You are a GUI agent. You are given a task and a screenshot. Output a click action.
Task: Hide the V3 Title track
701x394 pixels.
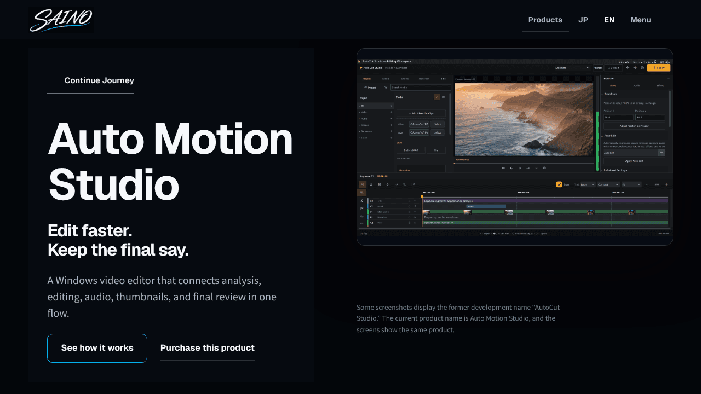pyautogui.click(x=415, y=201)
